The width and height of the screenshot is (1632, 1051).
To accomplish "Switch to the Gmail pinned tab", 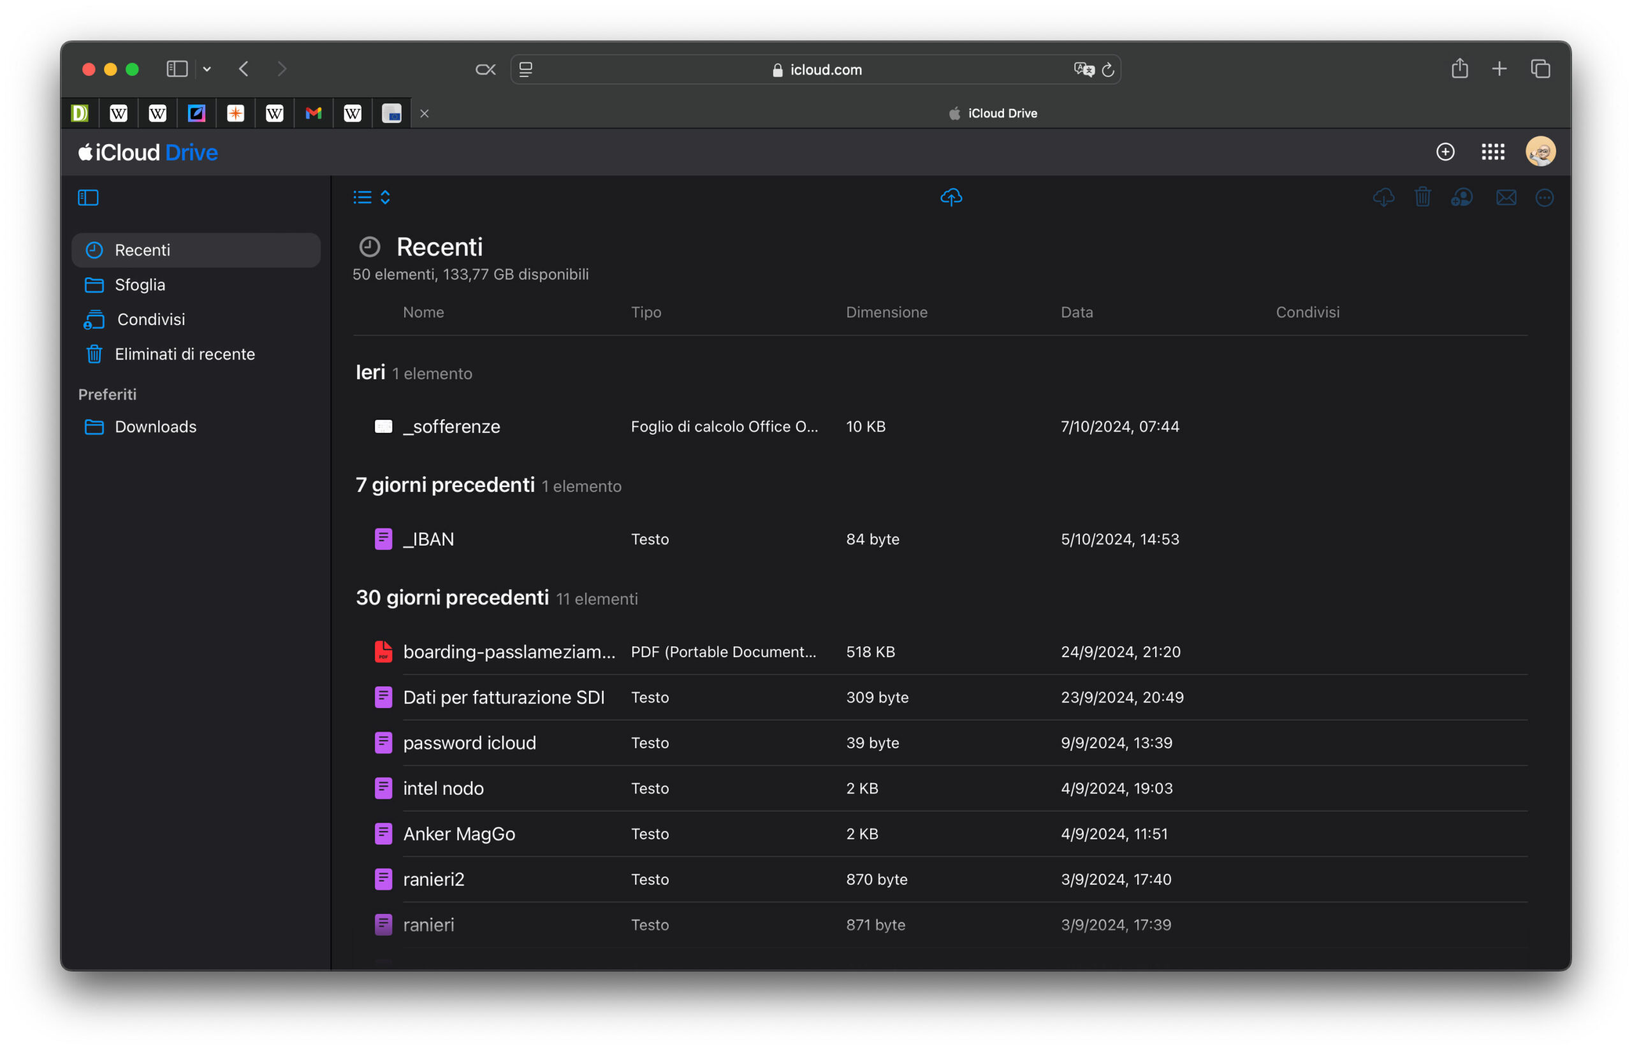I will point(313,113).
